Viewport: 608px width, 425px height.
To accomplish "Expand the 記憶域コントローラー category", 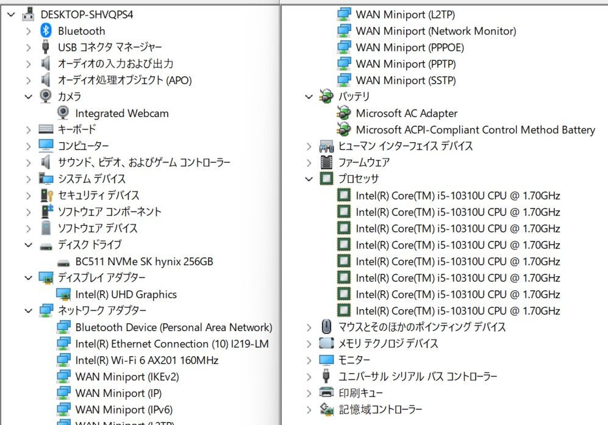I will click(309, 410).
